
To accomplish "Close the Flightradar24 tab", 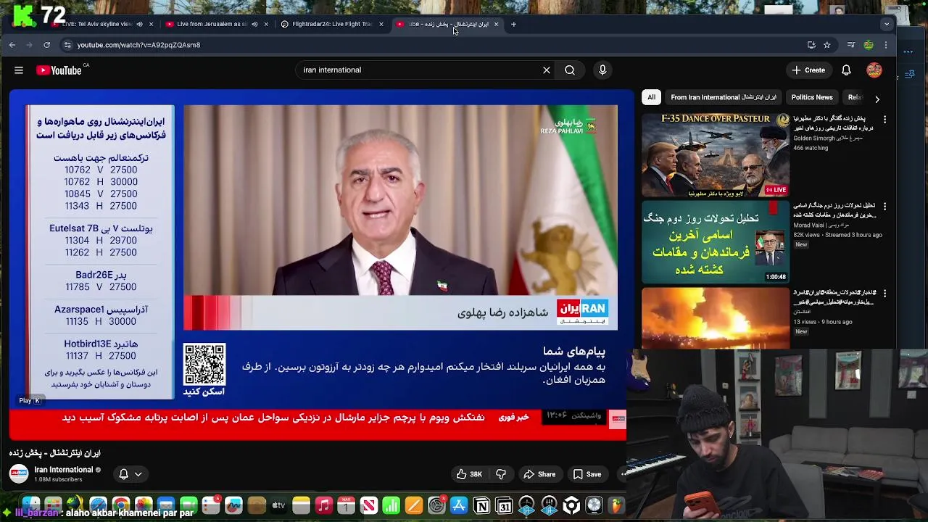I will click(x=381, y=24).
